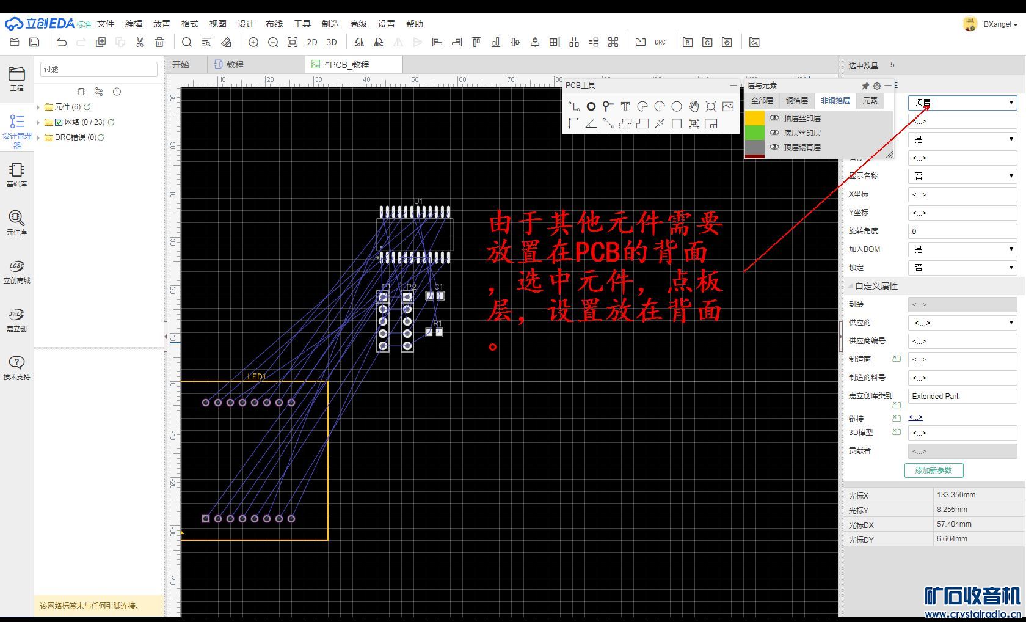Select the Track routing tool in PCB工具
Screen dimensions: 1026x622
click(x=573, y=106)
